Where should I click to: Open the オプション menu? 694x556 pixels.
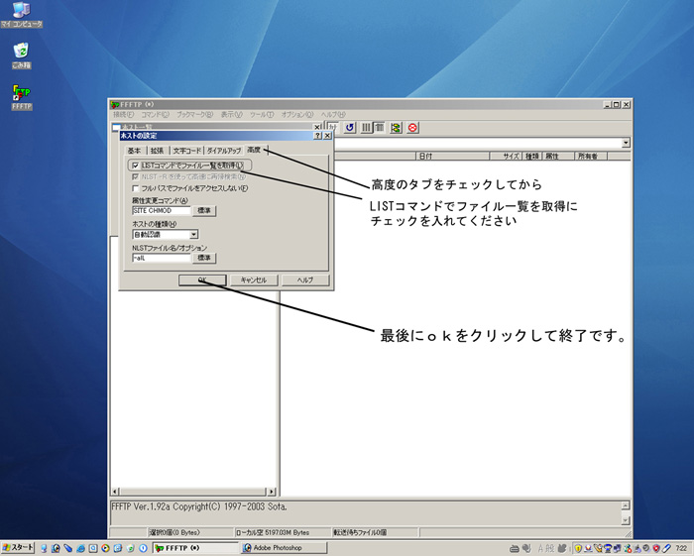coord(297,115)
